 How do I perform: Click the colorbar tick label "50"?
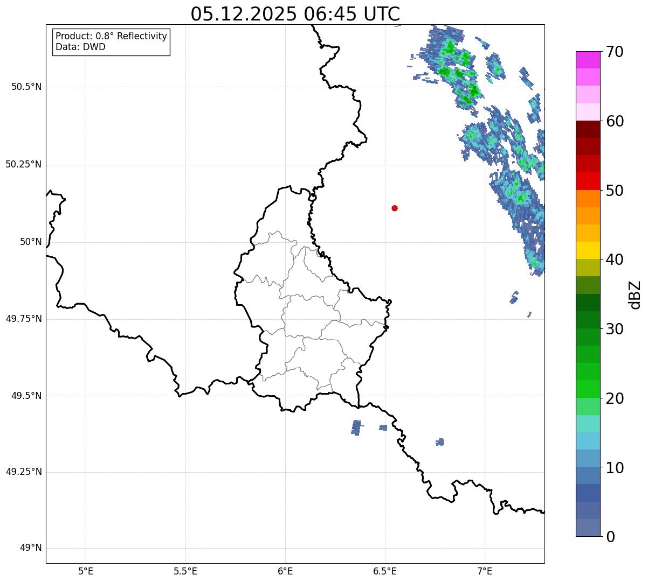coord(614,191)
